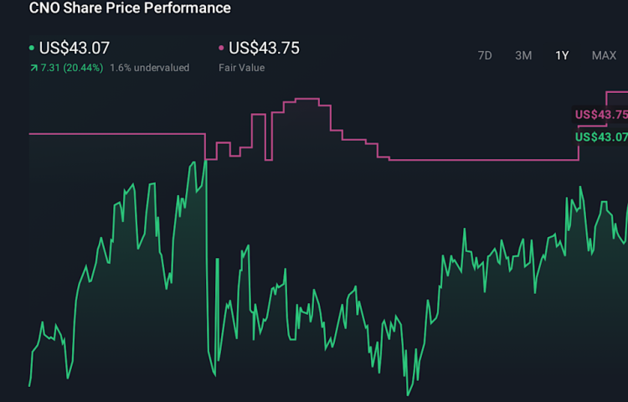This screenshot has height=402, width=628.
Task: Click the green upward trend arrow icon
Action: (x=33, y=68)
